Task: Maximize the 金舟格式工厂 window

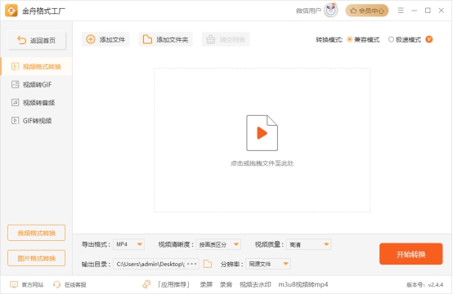Action: (428, 11)
